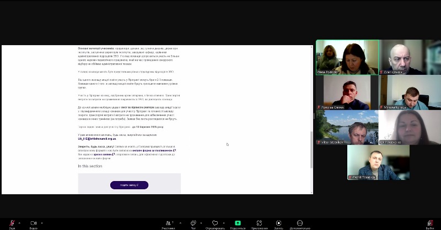
Task: Click the green Share Screen button
Action: 238,223
